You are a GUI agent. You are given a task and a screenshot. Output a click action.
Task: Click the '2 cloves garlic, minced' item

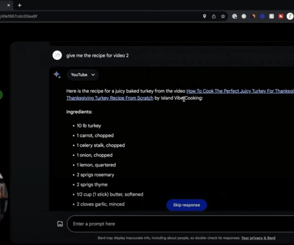coord(100,204)
